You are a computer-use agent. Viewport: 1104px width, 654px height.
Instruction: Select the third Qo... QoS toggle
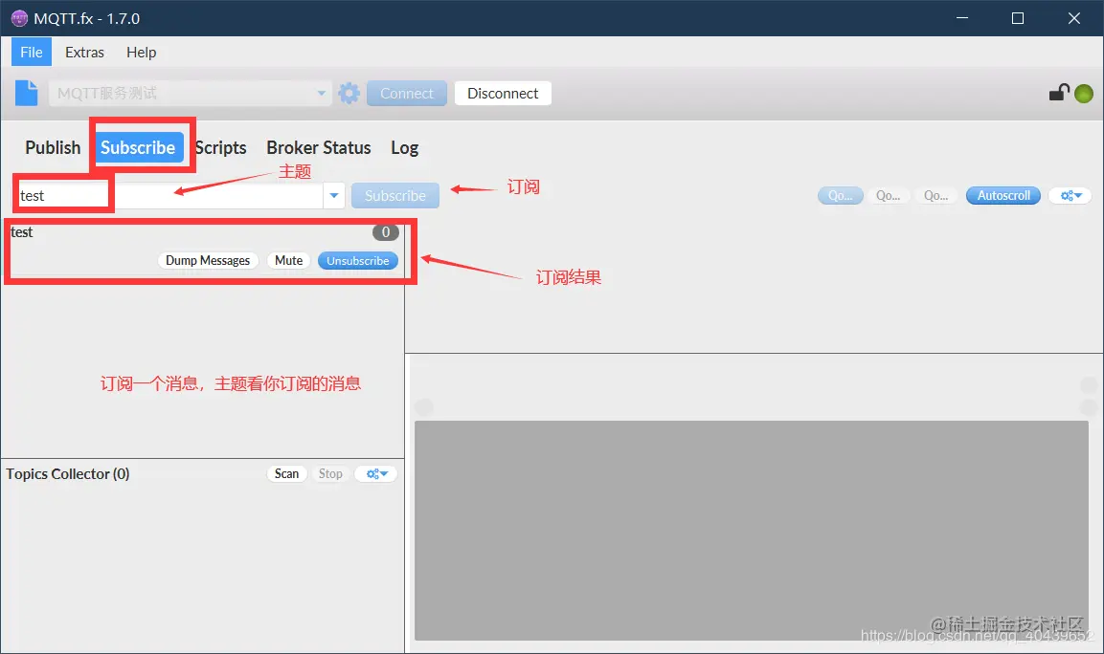coord(935,195)
